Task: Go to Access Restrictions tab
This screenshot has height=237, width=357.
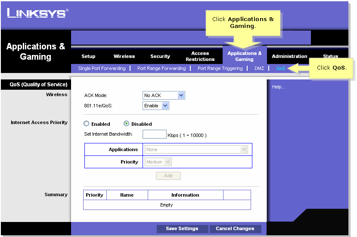Action: point(200,56)
